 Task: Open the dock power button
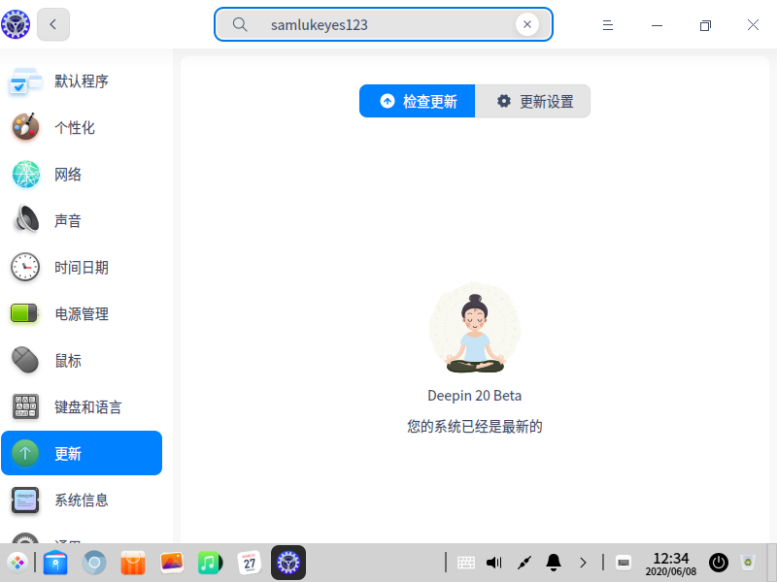[x=719, y=563]
